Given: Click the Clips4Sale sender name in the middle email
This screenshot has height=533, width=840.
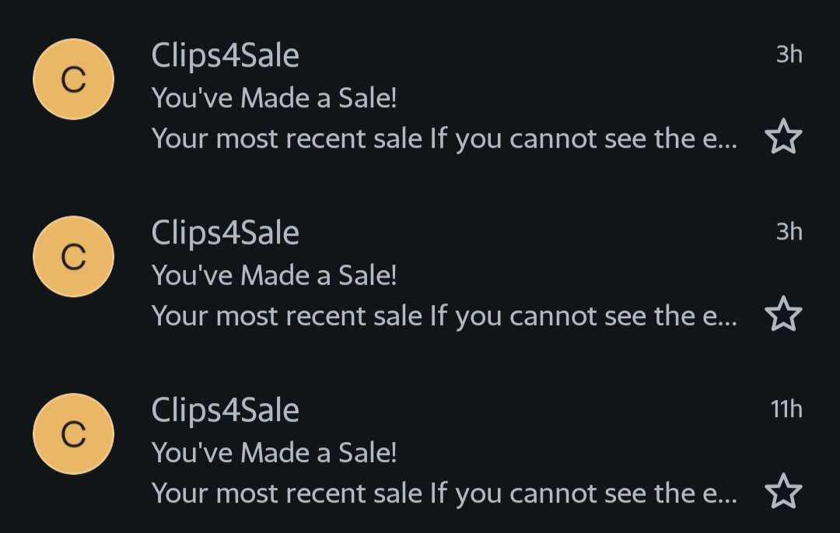Looking at the screenshot, I should pyautogui.click(x=225, y=233).
